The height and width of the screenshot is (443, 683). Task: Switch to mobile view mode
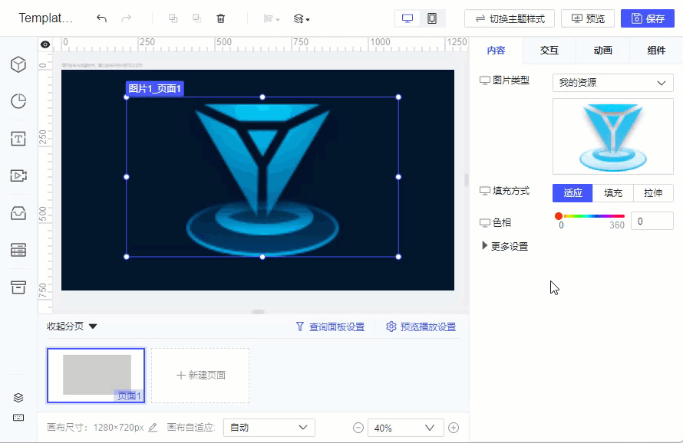tap(432, 18)
